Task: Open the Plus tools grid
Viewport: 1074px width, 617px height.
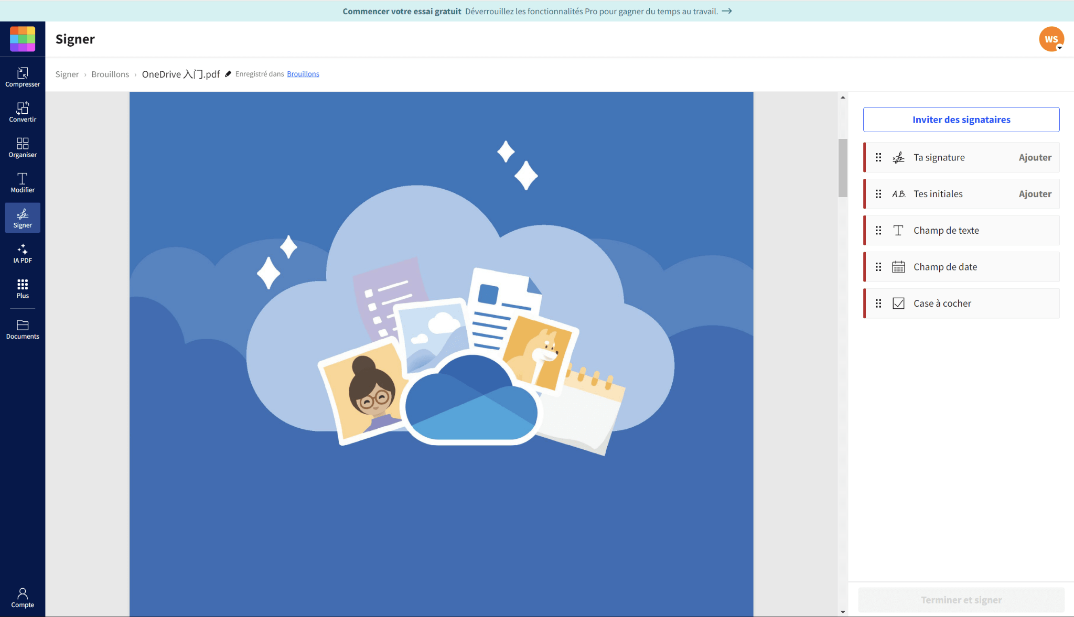Action: tap(23, 288)
